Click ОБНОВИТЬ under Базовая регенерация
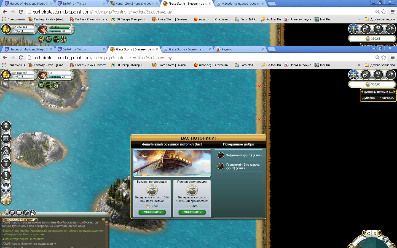 152,212
